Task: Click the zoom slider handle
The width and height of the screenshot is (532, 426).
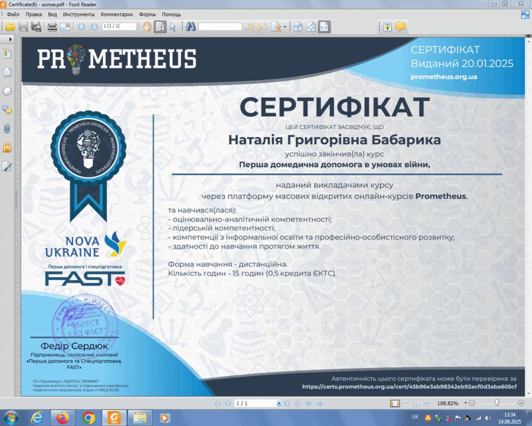Action: point(497,403)
